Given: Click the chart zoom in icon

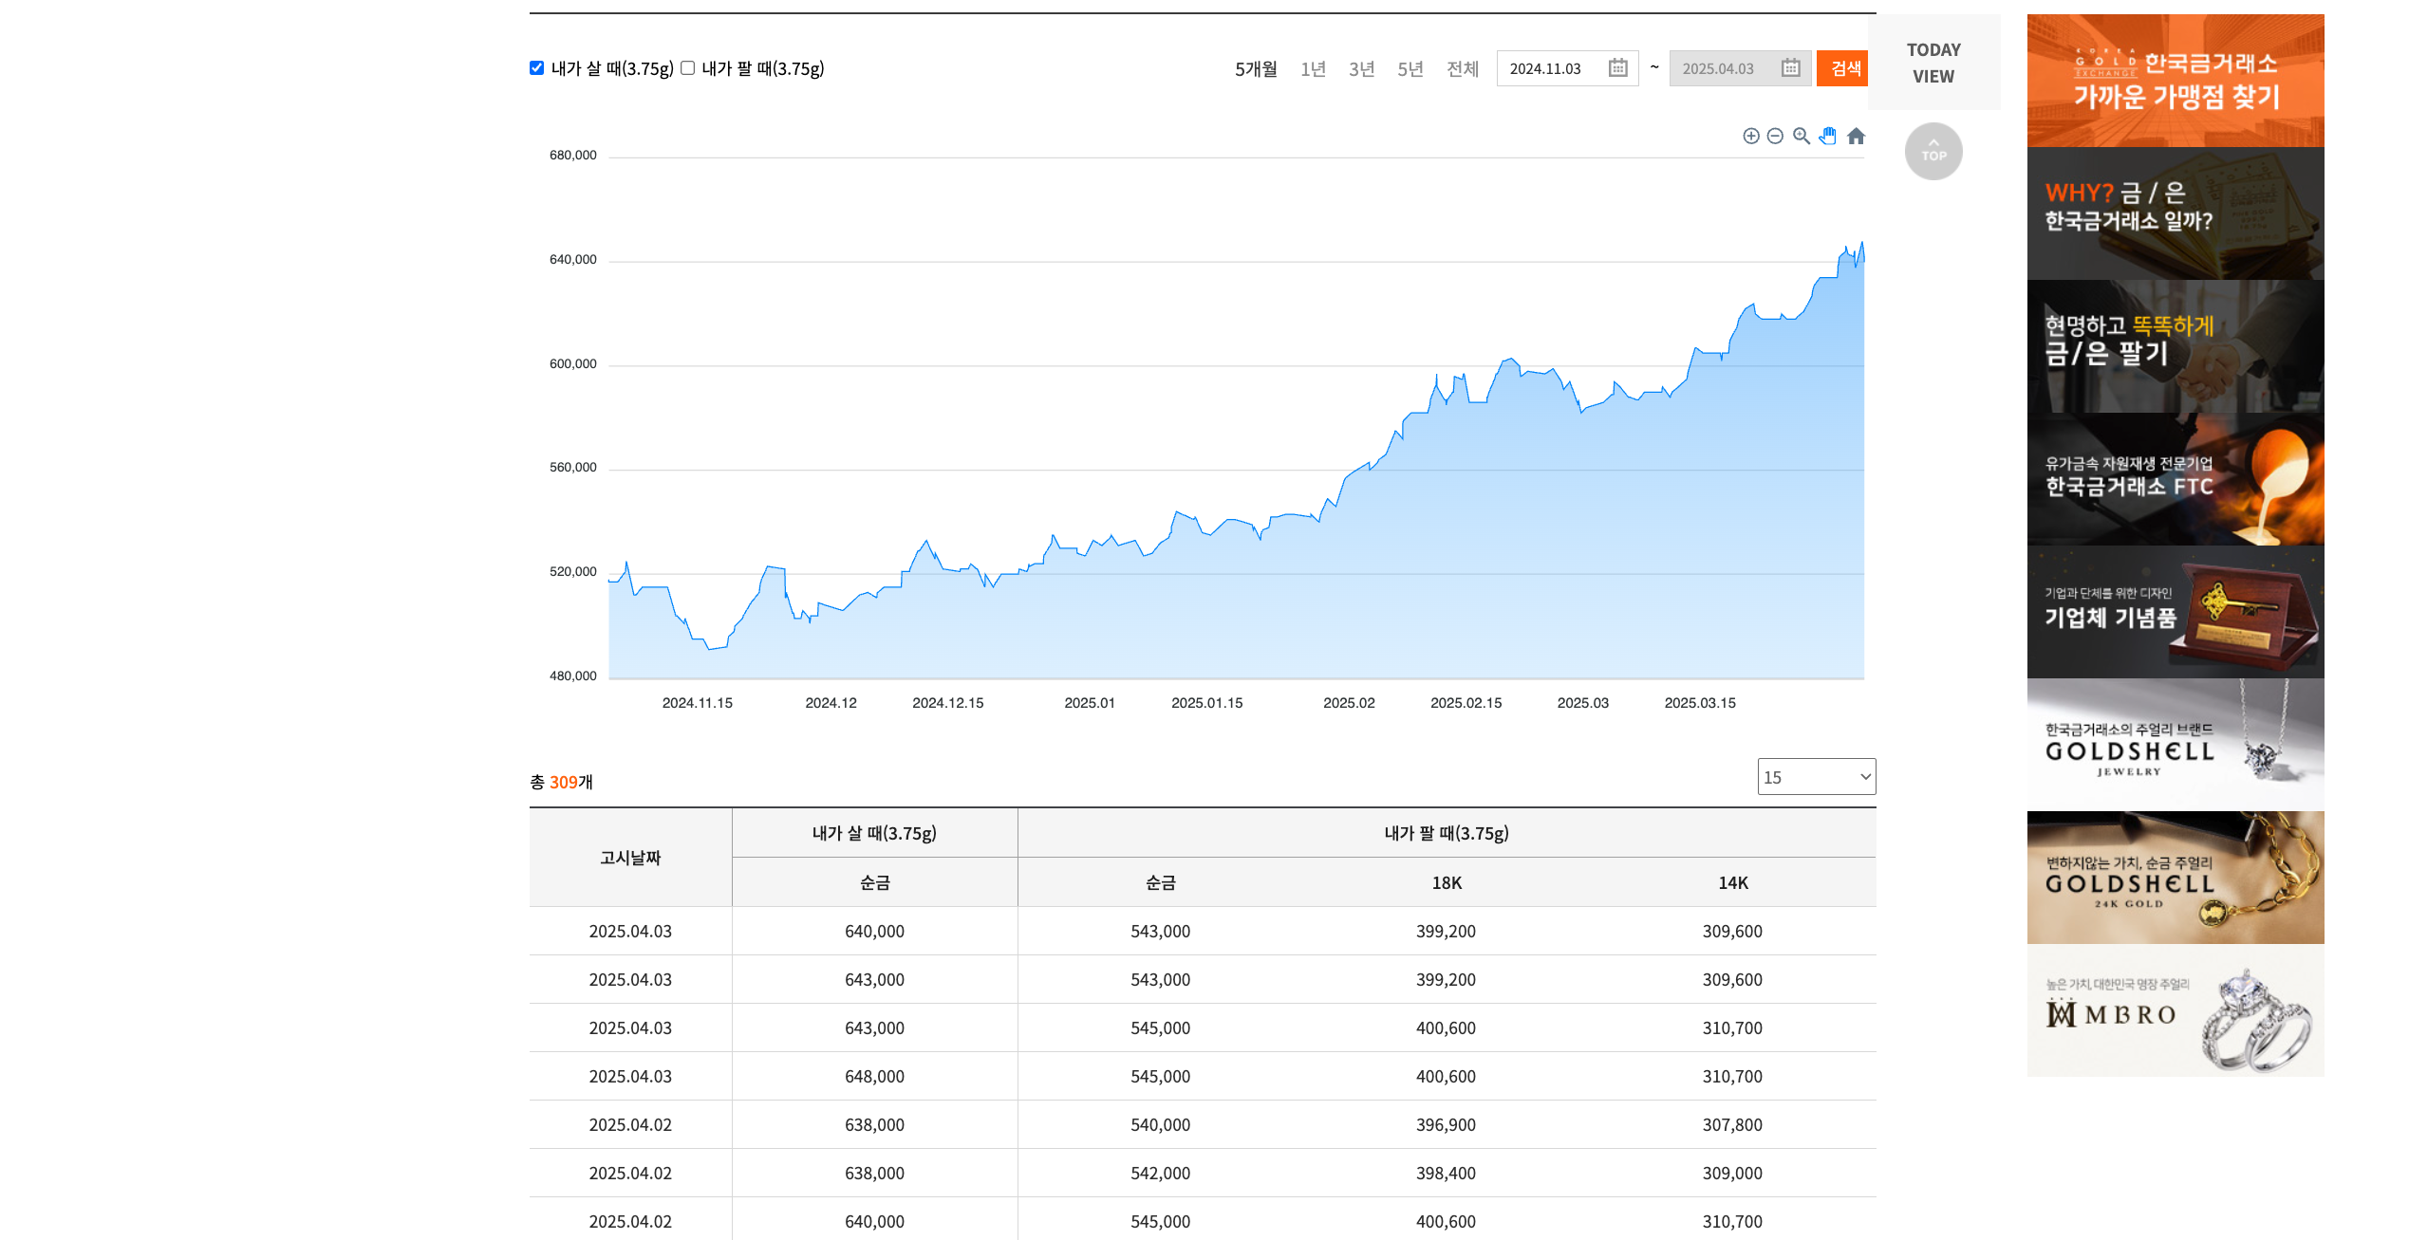Looking at the screenshot, I should click(x=1751, y=136).
